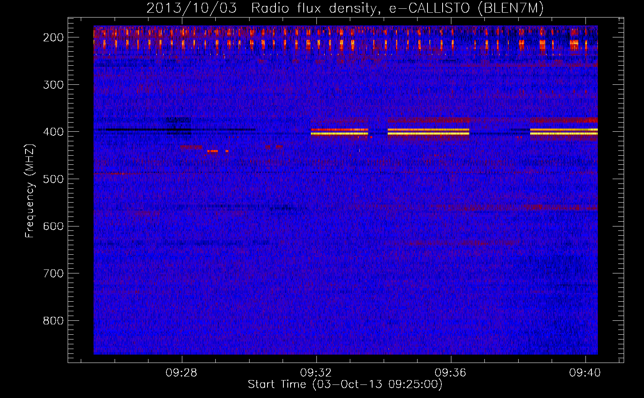Click the 300 frequency tick label

53,84
